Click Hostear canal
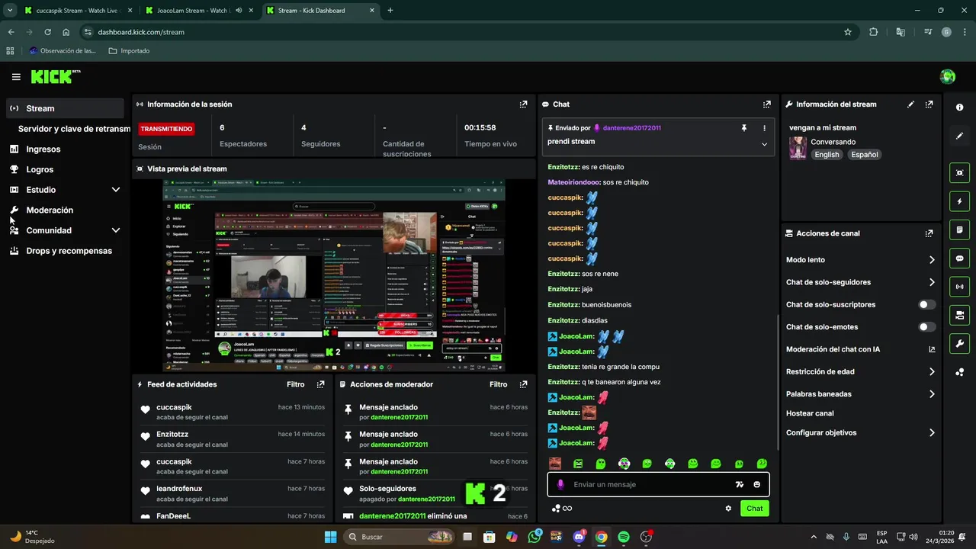Screen dimensions: 976x549 pyautogui.click(x=810, y=413)
